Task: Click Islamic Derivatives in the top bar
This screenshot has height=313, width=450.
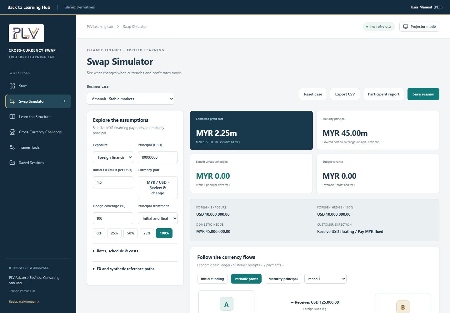Action: (x=79, y=7)
